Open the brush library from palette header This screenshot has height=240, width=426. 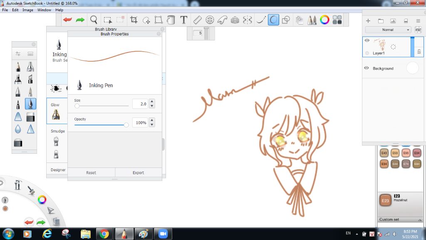point(30,54)
